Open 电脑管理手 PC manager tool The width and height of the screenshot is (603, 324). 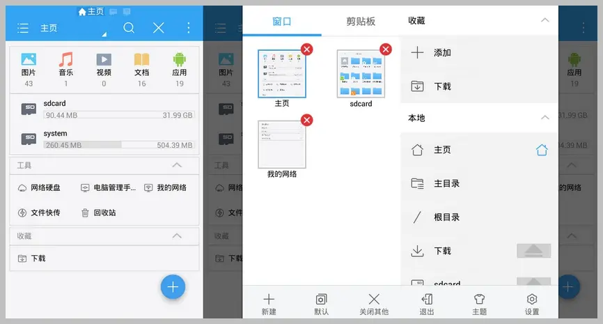(x=108, y=188)
